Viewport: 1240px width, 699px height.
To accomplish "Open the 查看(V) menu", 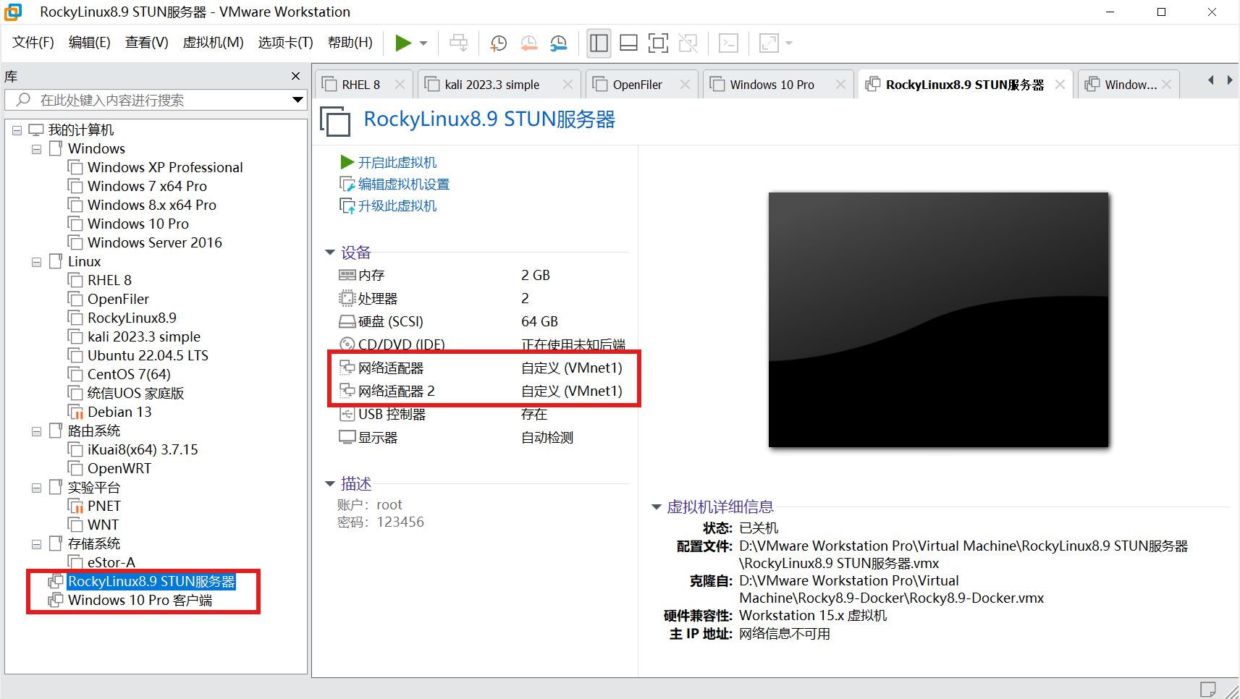I will click(x=147, y=43).
